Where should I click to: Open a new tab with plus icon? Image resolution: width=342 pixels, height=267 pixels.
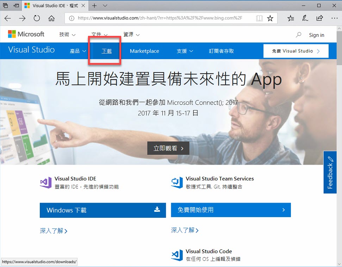pos(94,6)
